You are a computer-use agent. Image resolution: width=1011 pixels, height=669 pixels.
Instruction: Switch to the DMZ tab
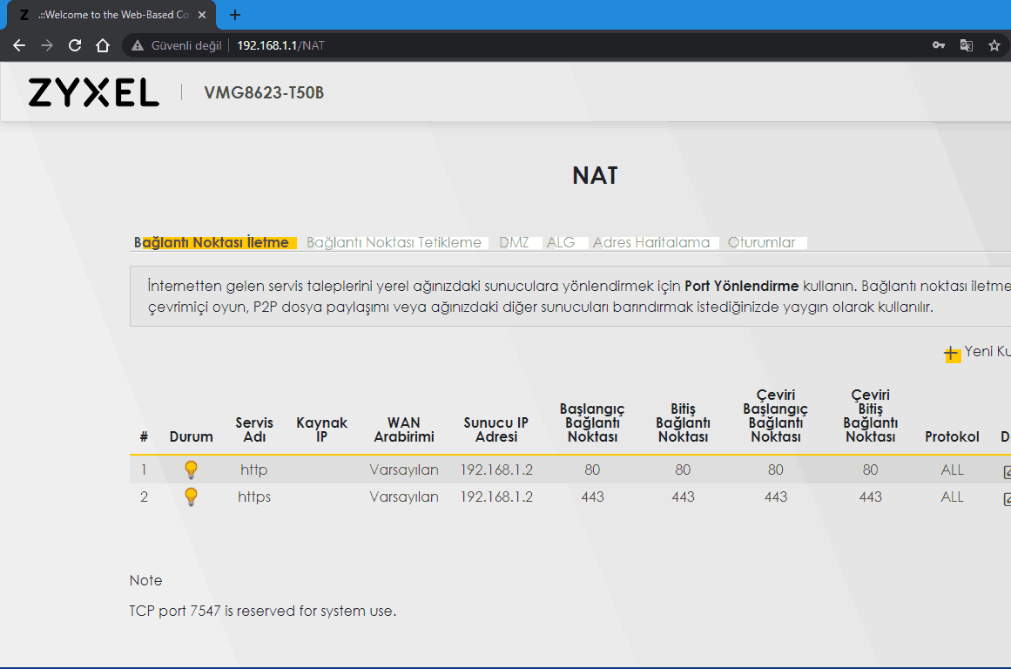tap(514, 243)
